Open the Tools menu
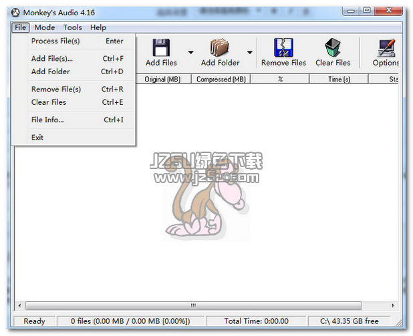The height and width of the screenshot is (336, 413). pos(72,27)
